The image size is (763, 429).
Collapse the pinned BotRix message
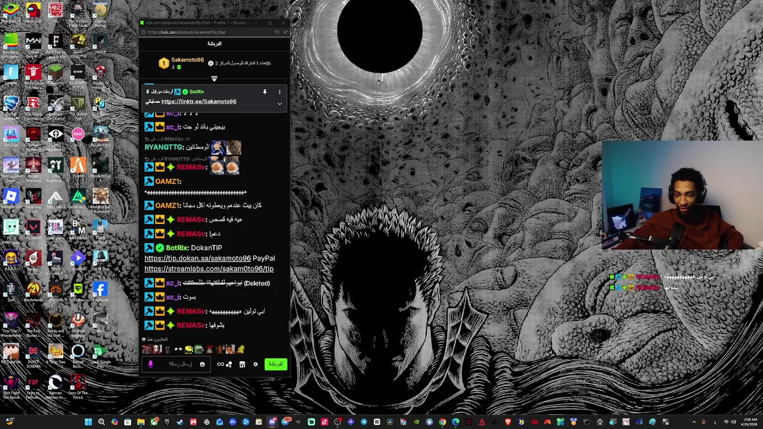coord(279,103)
